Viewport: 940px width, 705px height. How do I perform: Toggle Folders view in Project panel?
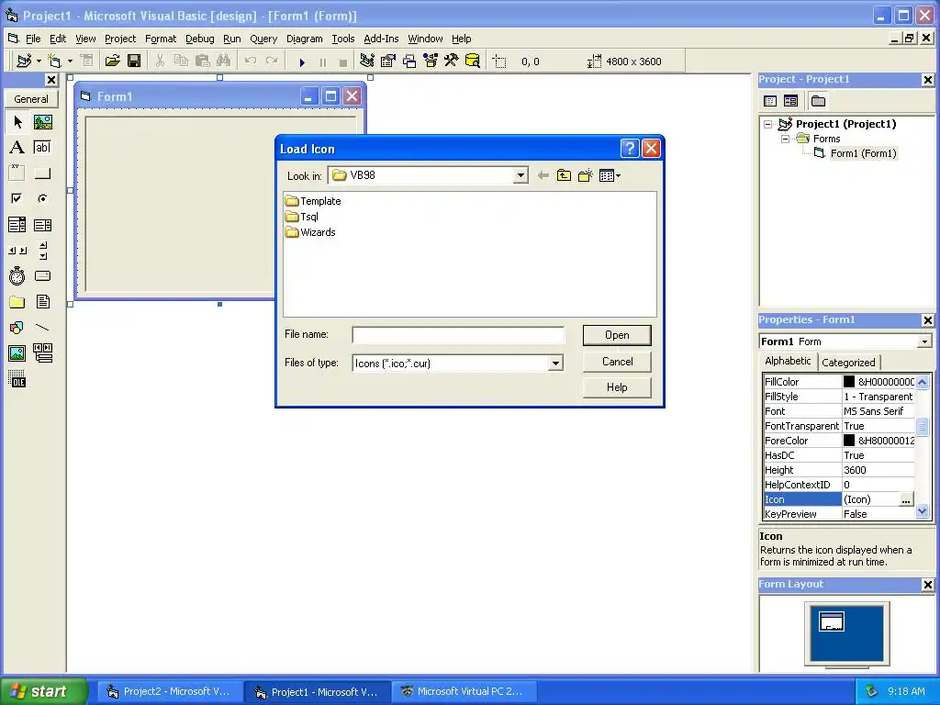pos(818,101)
